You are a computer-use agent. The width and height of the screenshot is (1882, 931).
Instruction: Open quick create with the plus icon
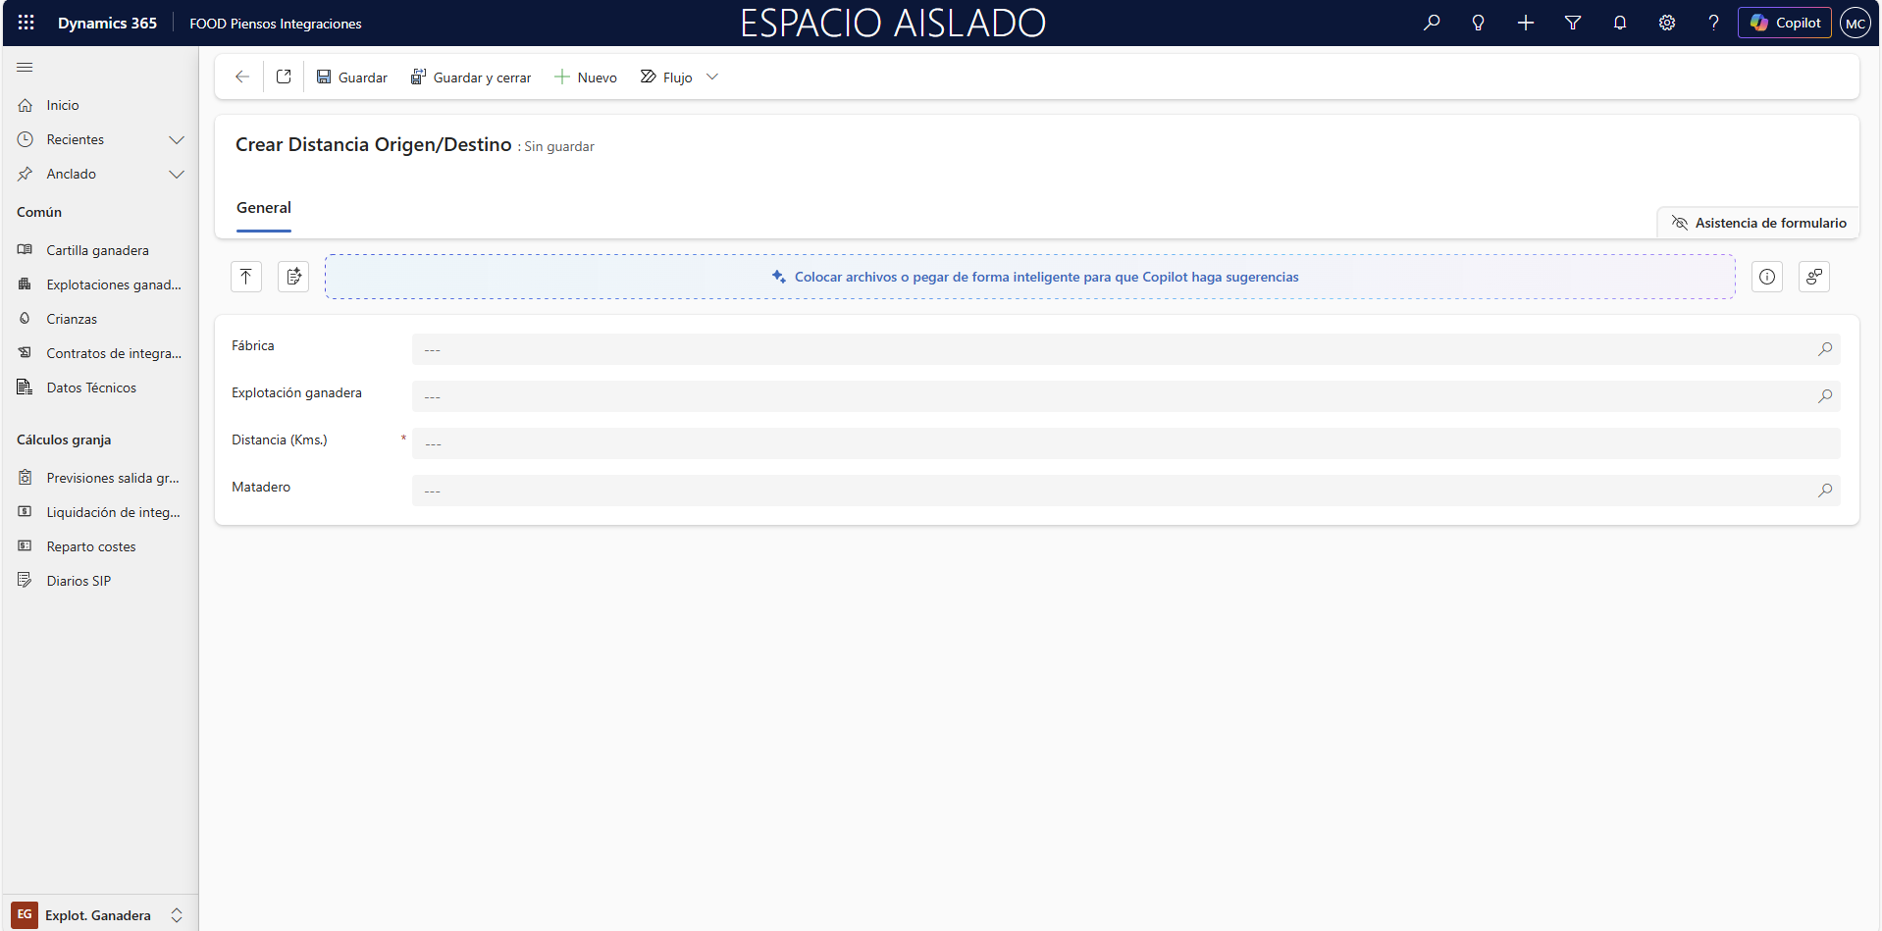[x=1525, y=23]
